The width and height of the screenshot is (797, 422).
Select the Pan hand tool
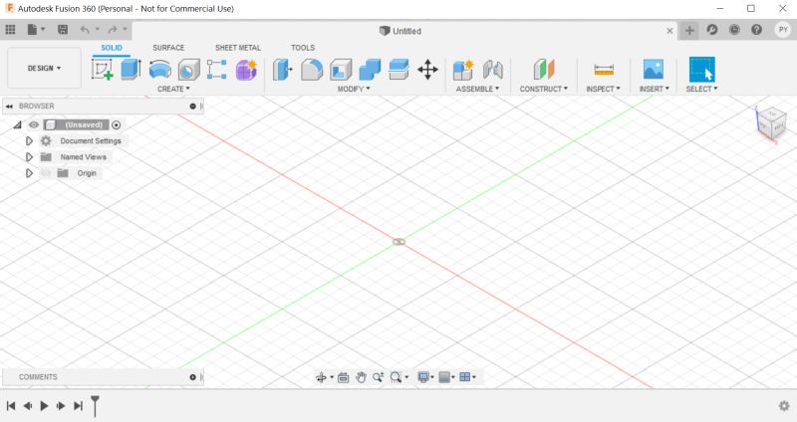362,377
